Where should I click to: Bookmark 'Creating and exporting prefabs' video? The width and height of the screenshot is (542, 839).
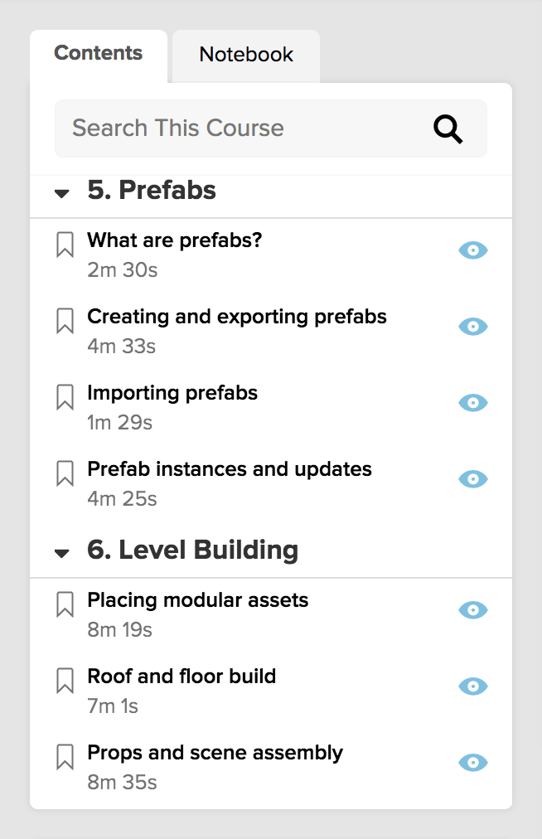[65, 321]
